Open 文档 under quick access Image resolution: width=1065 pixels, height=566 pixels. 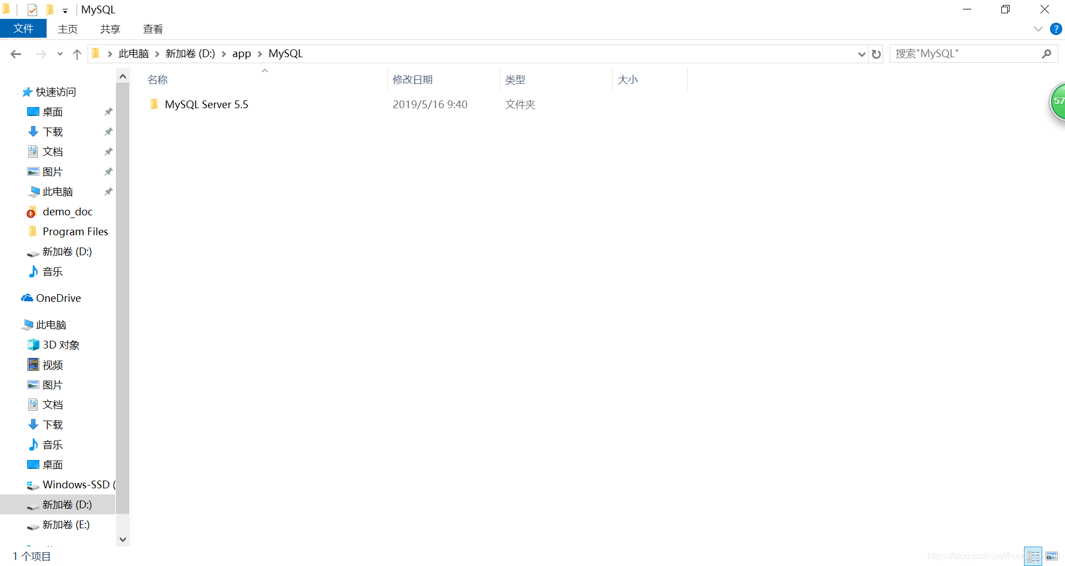click(x=53, y=152)
